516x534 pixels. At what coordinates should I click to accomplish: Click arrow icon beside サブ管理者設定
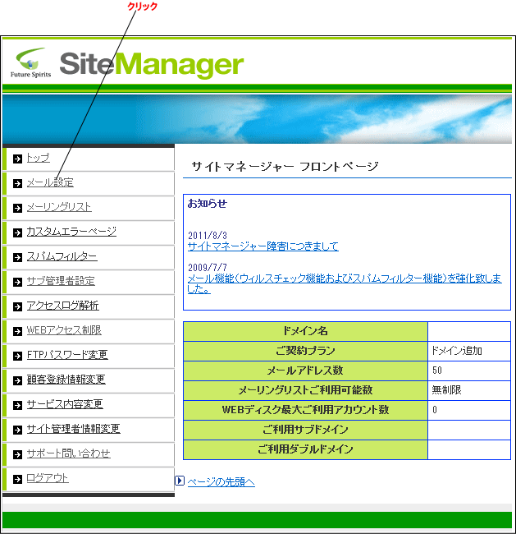pos(17,282)
